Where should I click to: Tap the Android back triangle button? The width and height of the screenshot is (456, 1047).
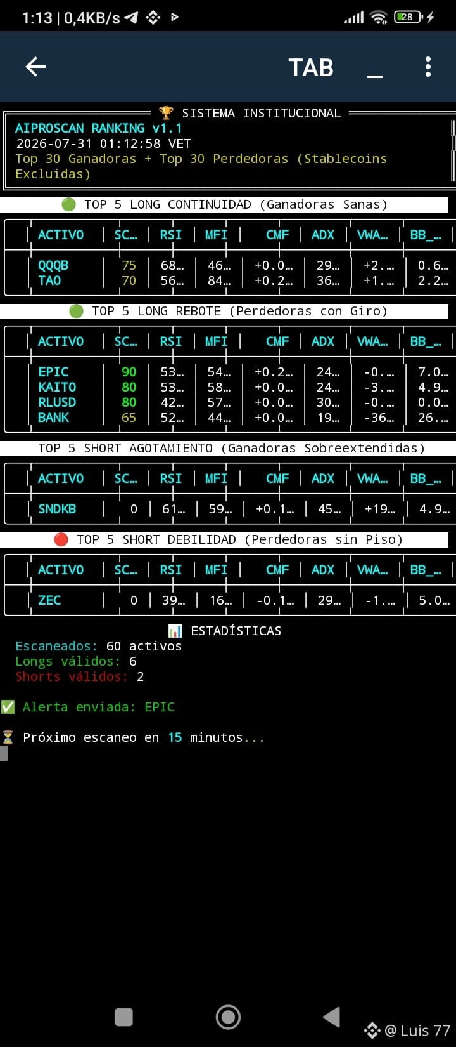pos(332,1017)
